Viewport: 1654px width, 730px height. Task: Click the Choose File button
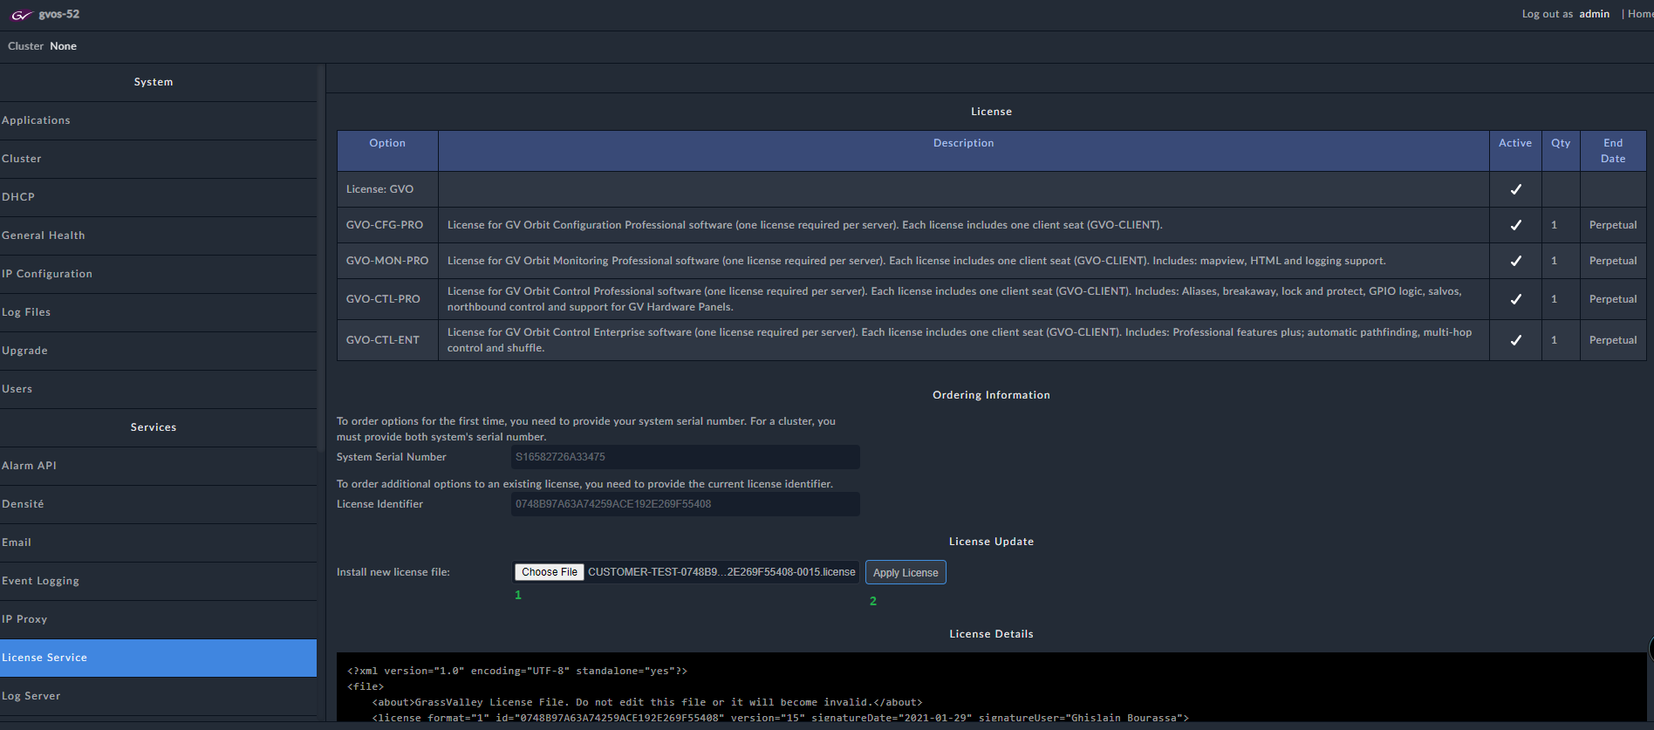pyautogui.click(x=550, y=572)
